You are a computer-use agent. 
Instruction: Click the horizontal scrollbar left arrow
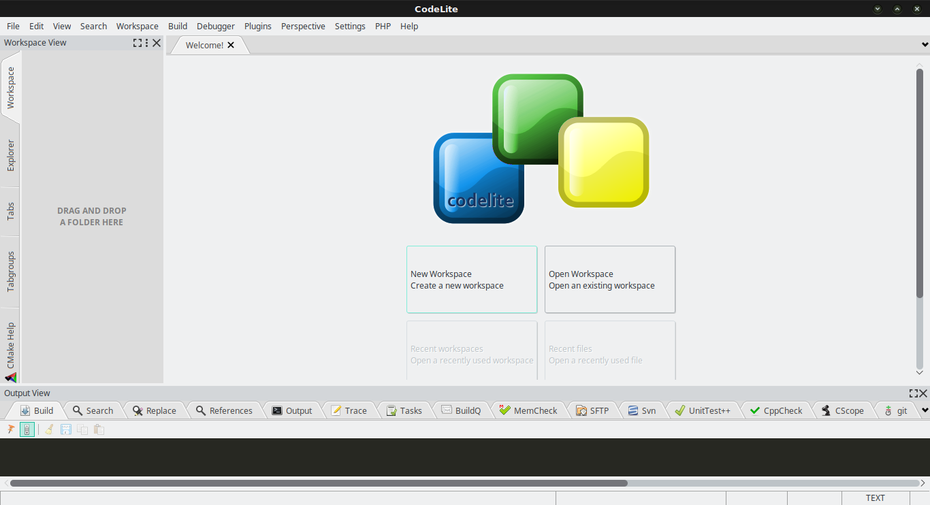point(5,483)
